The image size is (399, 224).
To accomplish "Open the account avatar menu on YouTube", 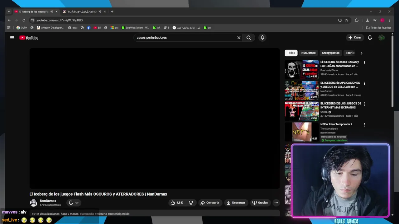I will (382, 38).
